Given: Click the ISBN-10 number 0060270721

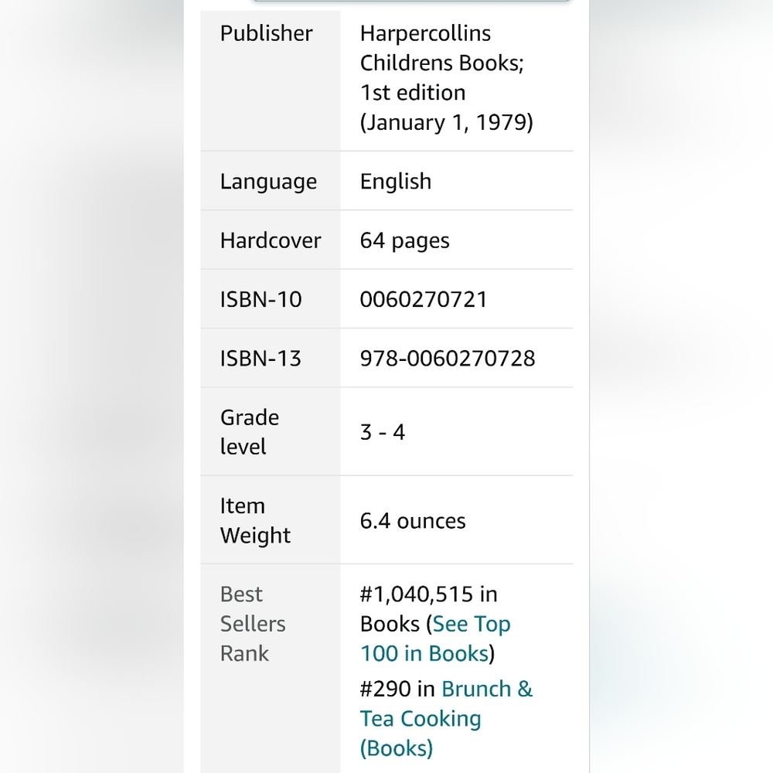Looking at the screenshot, I should point(424,300).
